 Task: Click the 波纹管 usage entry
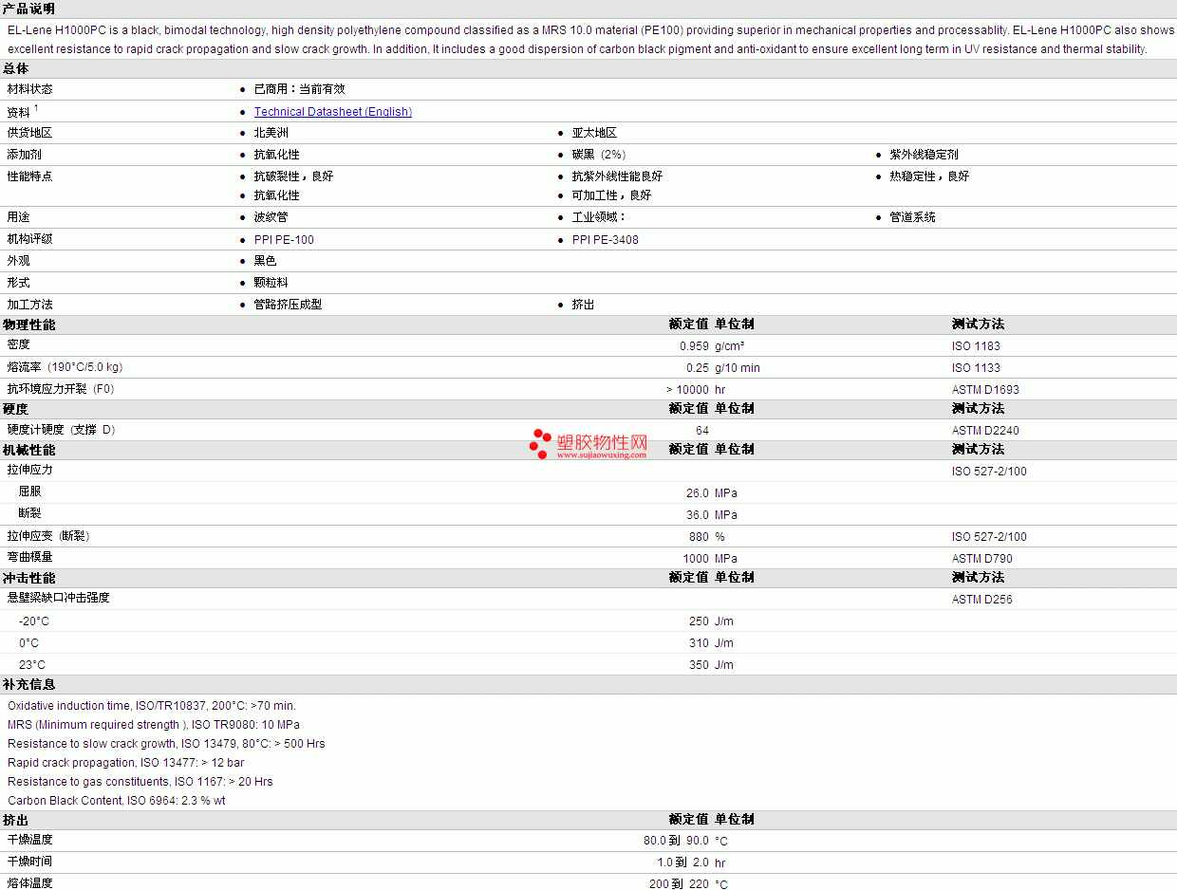(x=271, y=217)
